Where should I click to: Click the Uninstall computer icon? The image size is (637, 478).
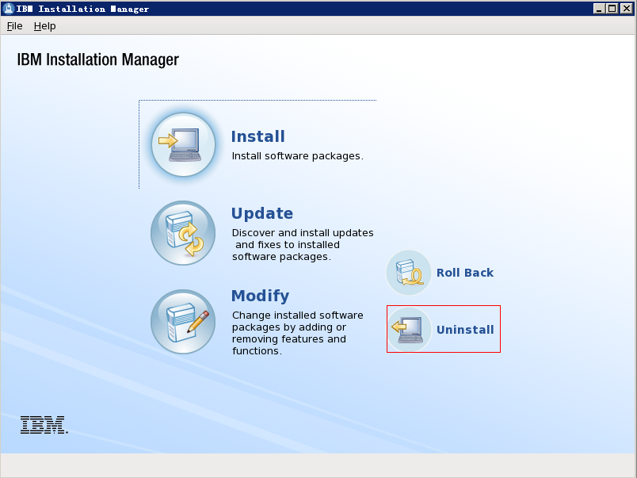(x=409, y=329)
